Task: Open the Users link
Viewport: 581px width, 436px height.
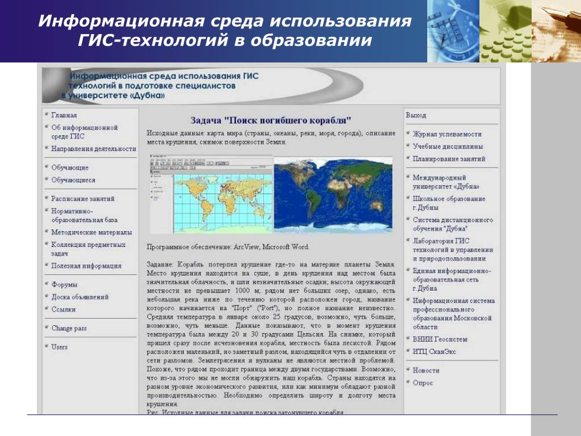Action: pyautogui.click(x=59, y=347)
